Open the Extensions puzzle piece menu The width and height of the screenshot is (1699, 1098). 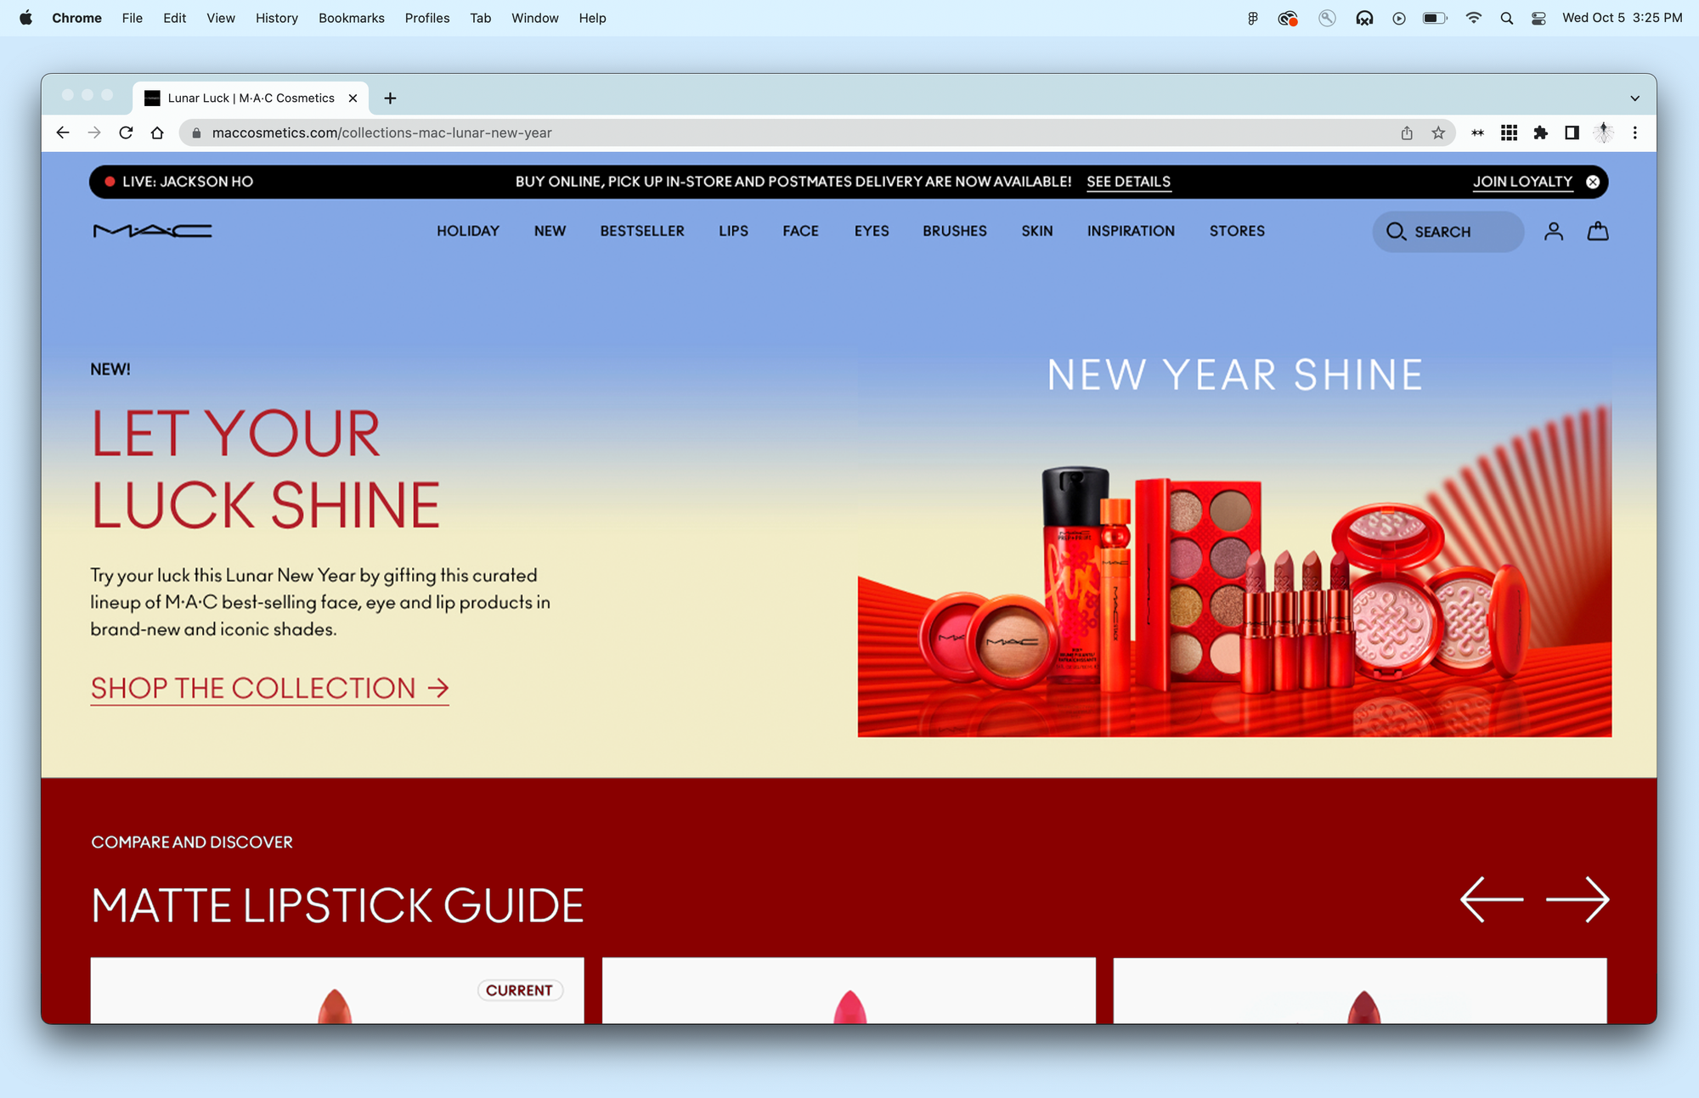tap(1540, 132)
